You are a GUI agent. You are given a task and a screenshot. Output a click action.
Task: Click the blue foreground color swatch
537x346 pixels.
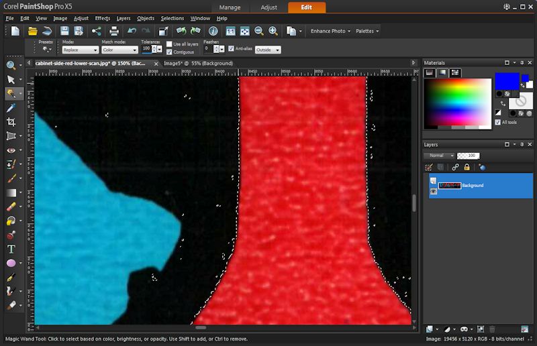tap(507, 81)
